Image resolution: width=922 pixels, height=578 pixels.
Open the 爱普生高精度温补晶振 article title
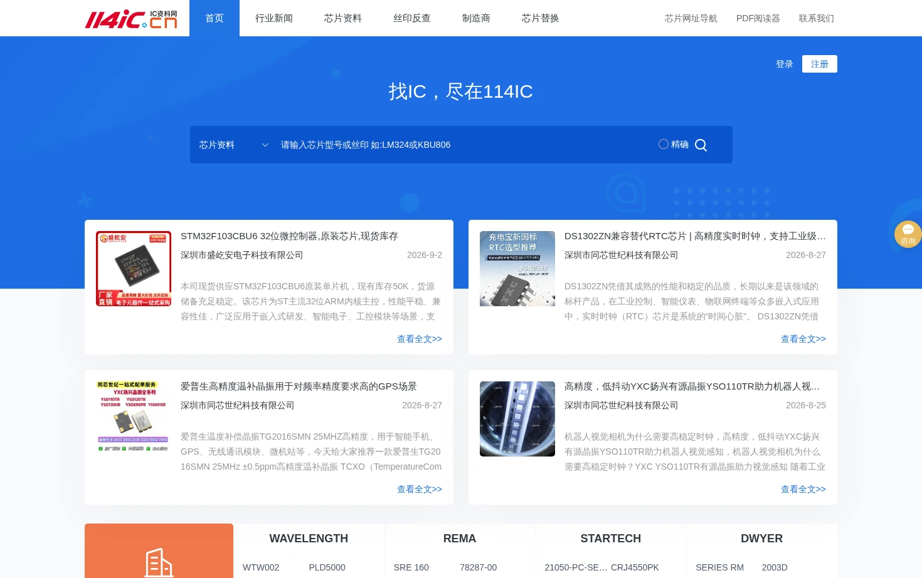pyautogui.click(x=299, y=386)
